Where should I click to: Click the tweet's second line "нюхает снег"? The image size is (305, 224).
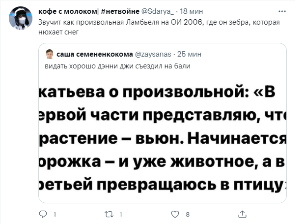[x=59, y=32]
